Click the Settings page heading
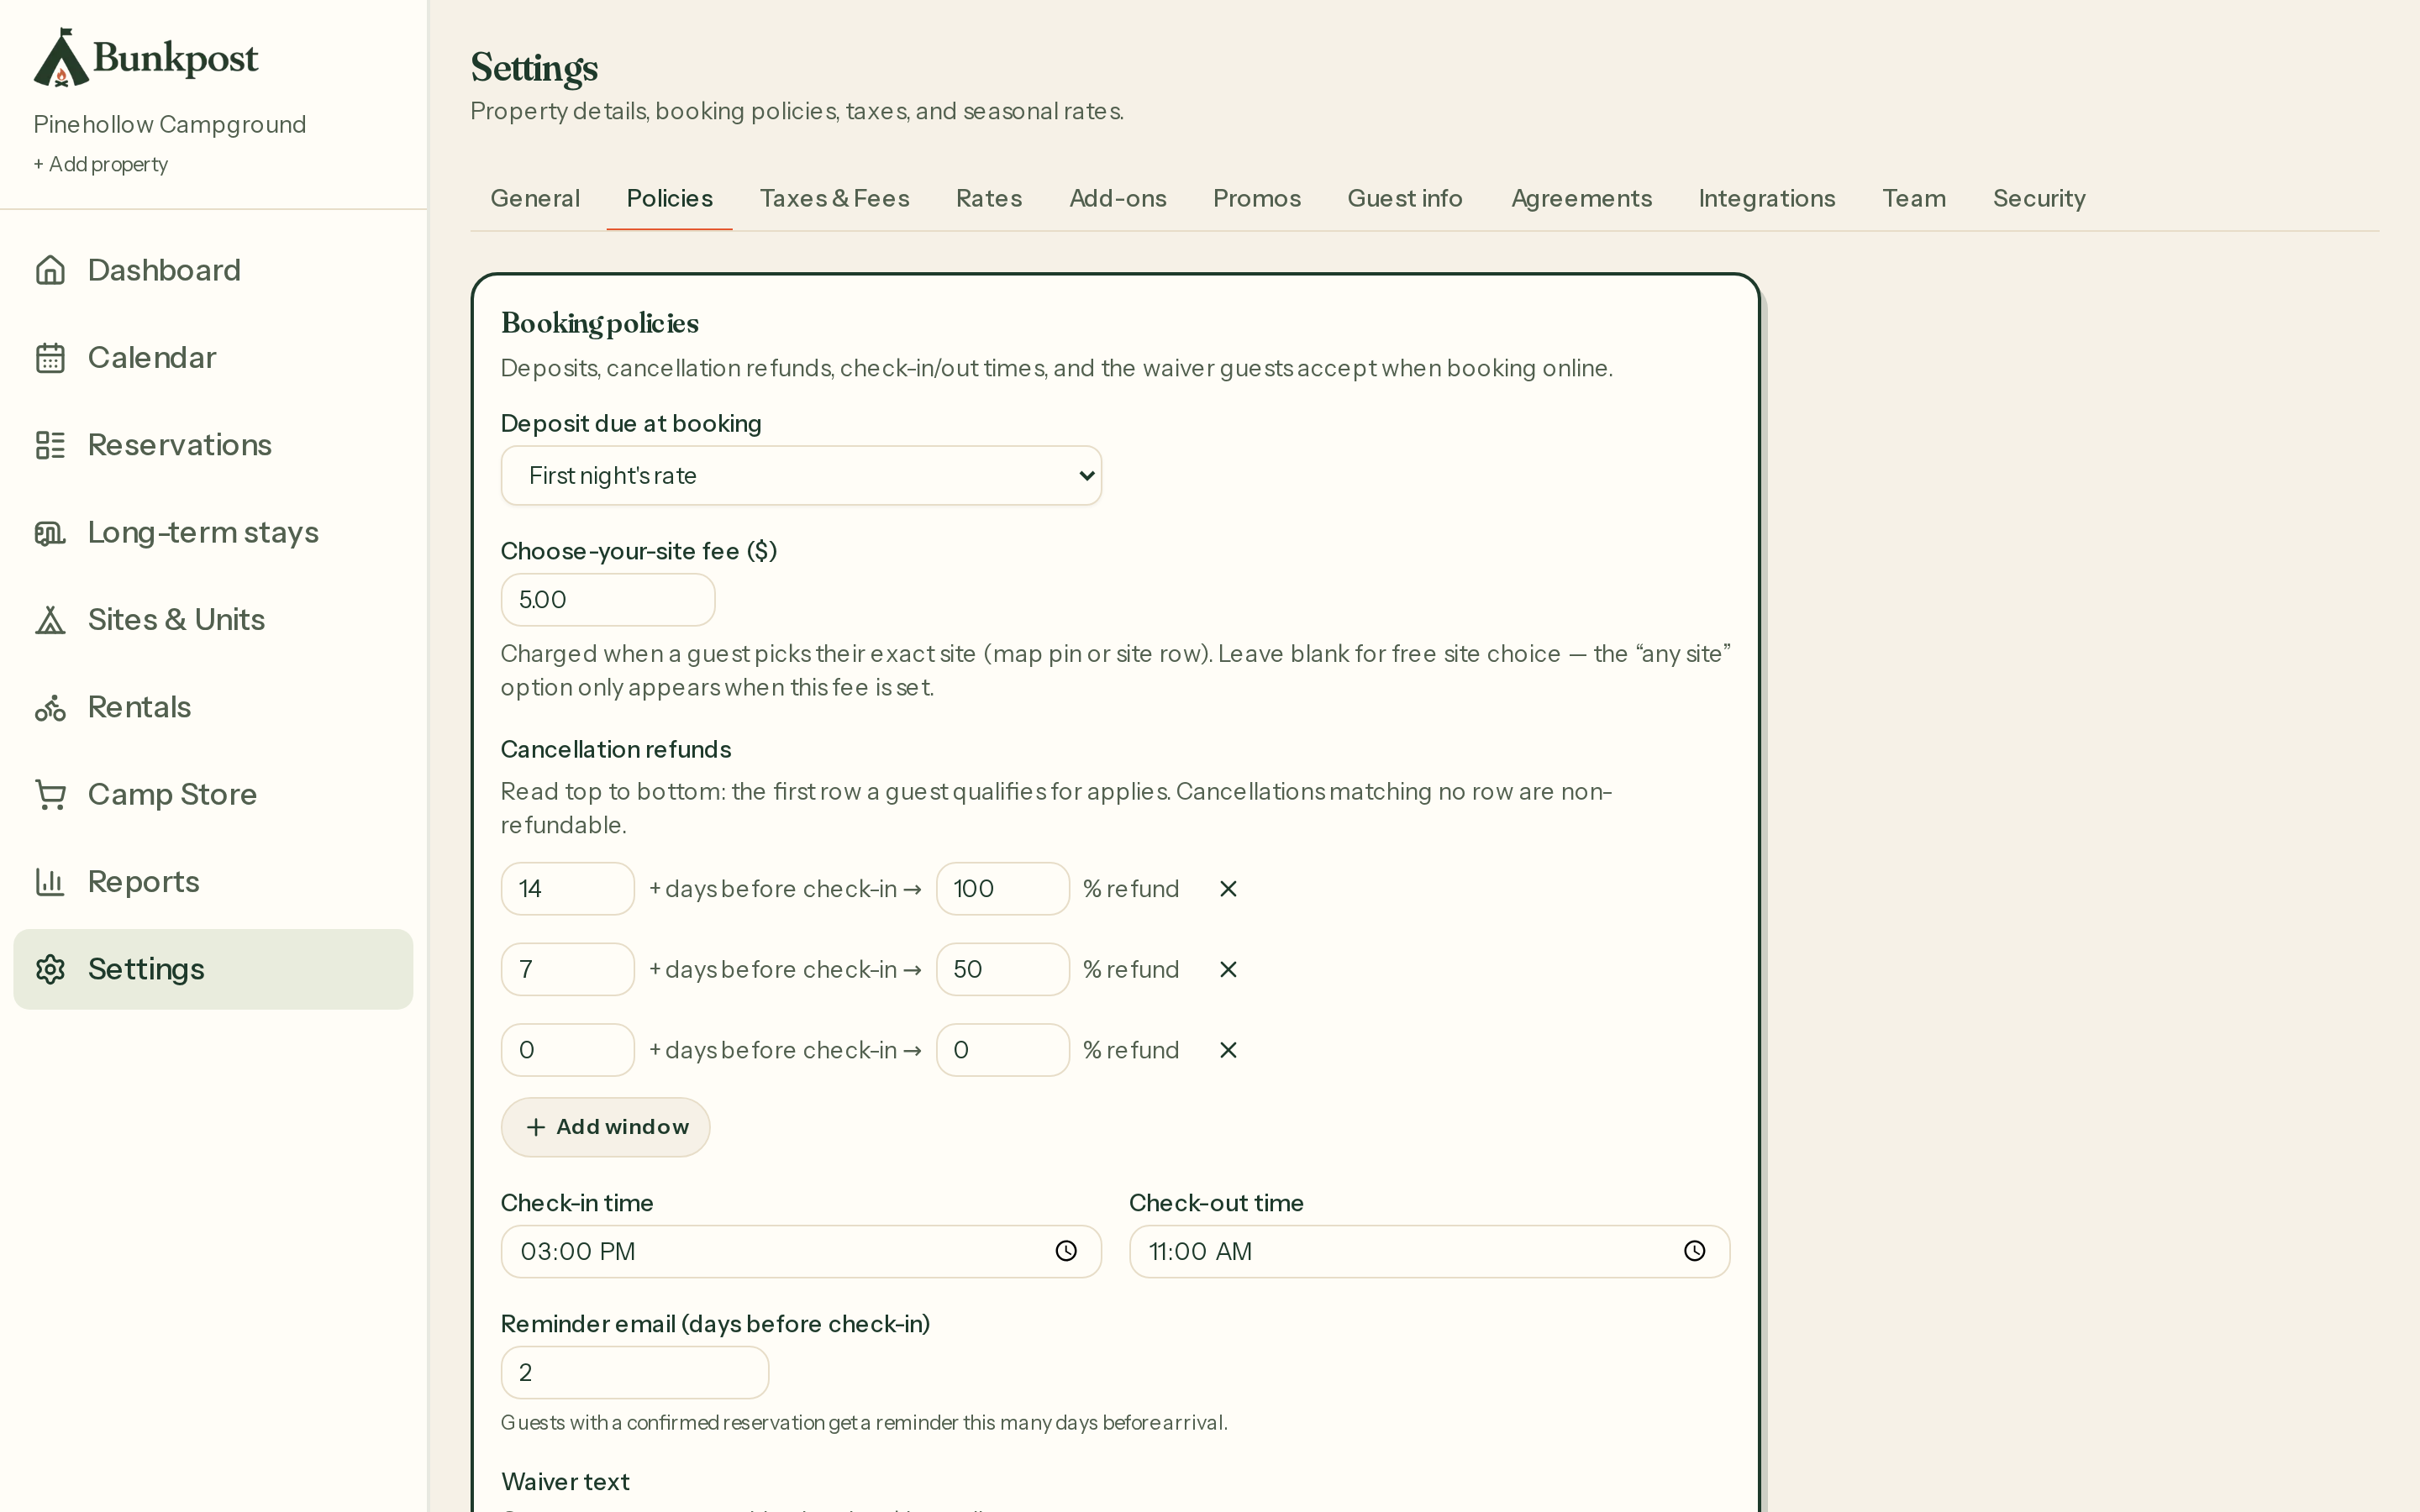 tap(534, 68)
